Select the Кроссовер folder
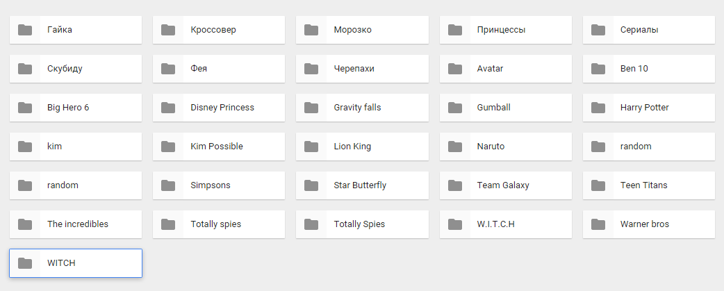Screen dimensions: 724x291 [219, 30]
